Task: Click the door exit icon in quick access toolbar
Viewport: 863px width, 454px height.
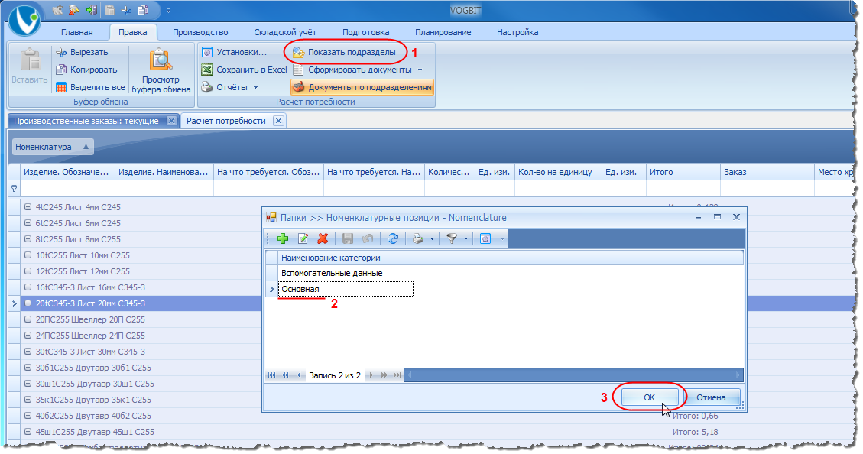Action: [x=92, y=10]
